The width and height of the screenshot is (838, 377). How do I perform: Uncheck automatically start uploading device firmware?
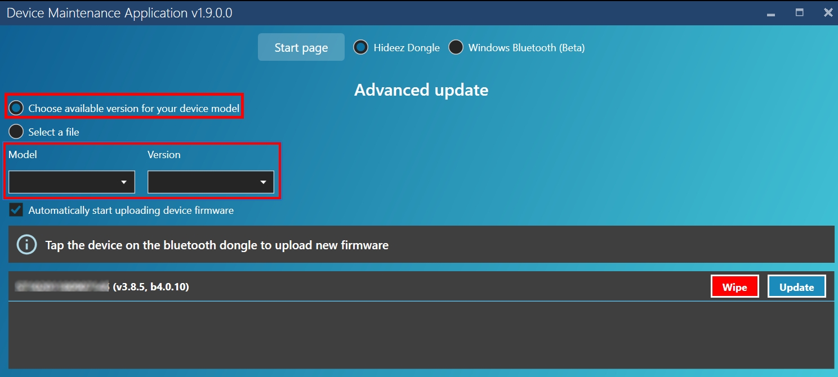click(x=16, y=210)
